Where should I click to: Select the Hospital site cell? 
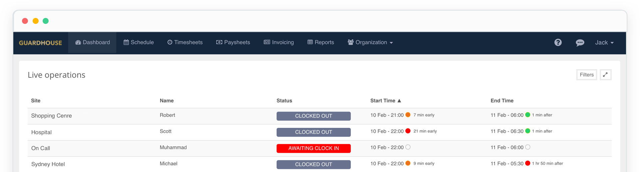pos(41,132)
